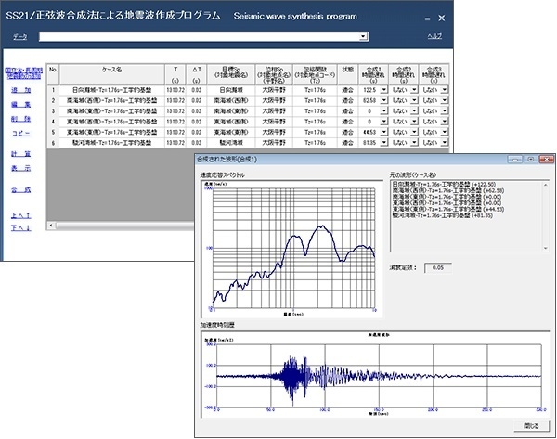Click the 減衰定数 value field
Viewport: 557px width, 439px height.
[440, 268]
